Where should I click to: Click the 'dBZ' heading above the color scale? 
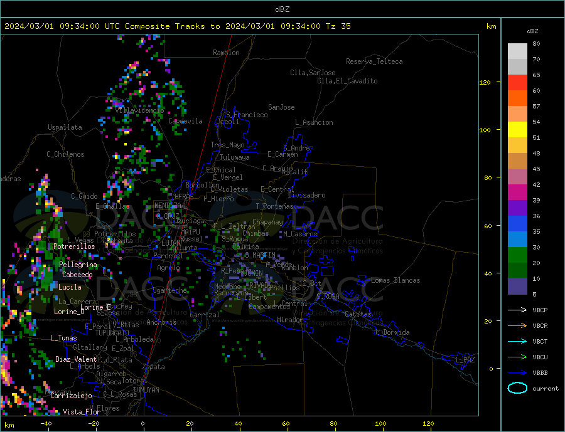[532, 31]
